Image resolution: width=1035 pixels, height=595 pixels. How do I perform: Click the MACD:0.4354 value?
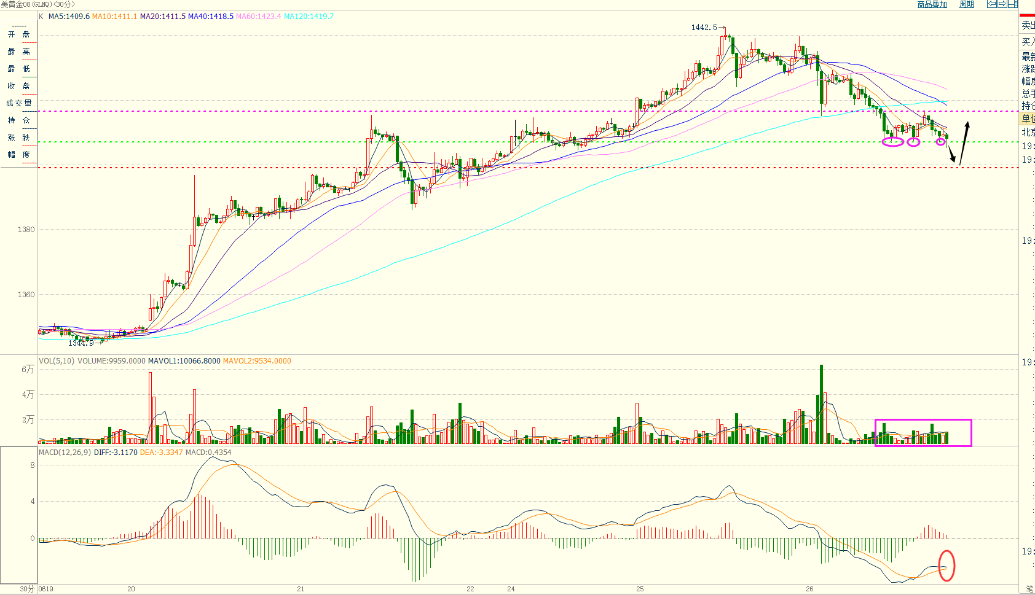click(208, 453)
